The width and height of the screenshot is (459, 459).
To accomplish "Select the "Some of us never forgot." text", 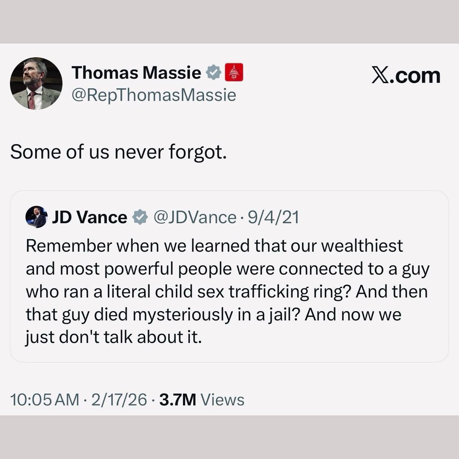I will point(118,152).
